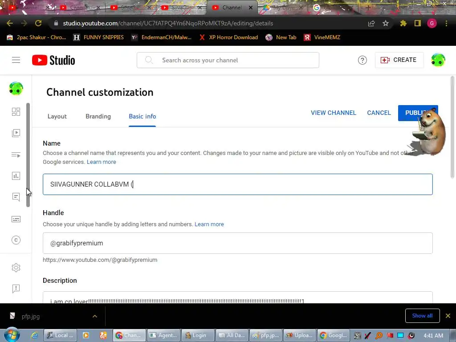456x342 pixels.
Task: Open Learn more link under Name
Action: coord(101,162)
